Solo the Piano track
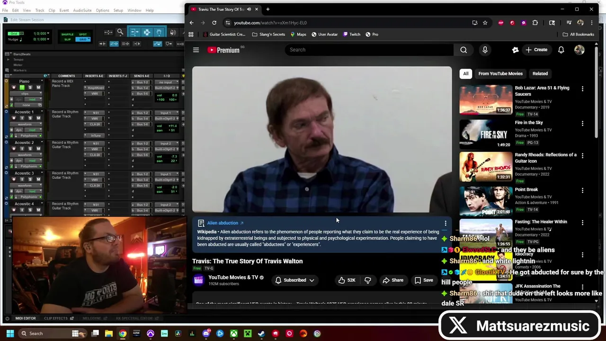 click(30, 88)
